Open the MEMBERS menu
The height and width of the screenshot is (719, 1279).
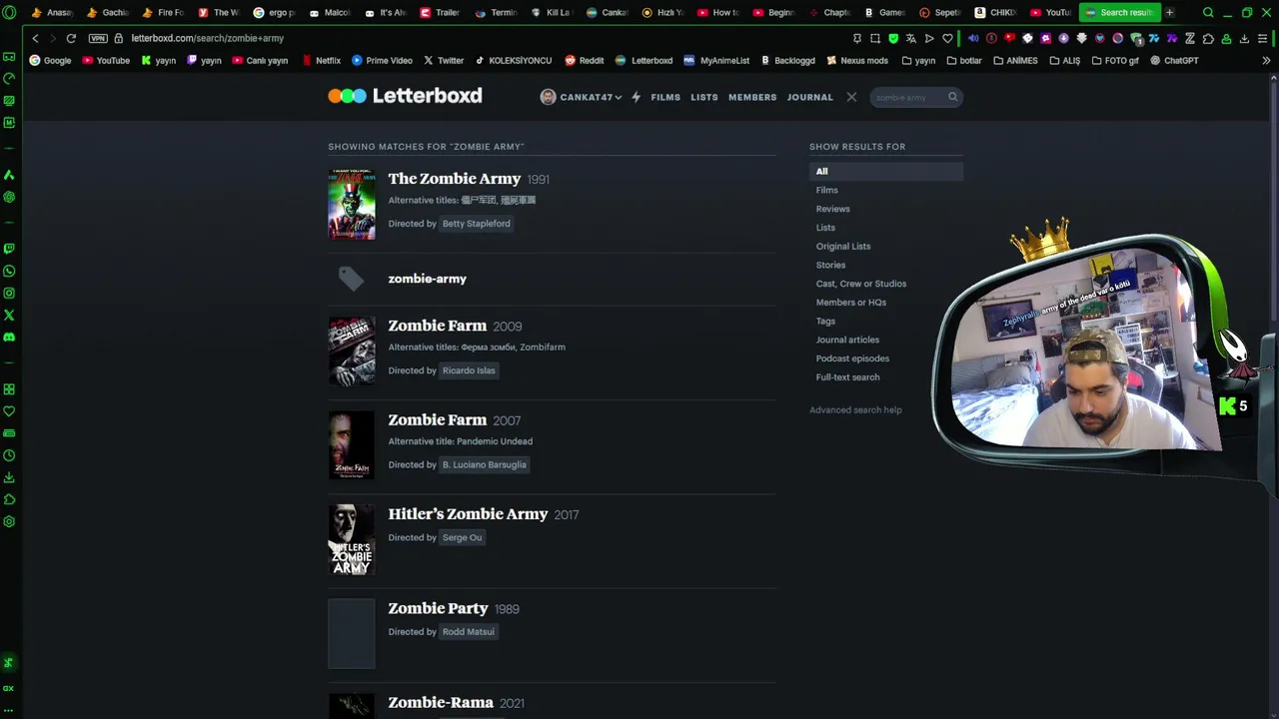[752, 97]
